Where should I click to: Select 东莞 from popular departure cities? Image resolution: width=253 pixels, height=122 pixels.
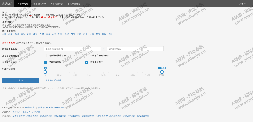pos(54,34)
